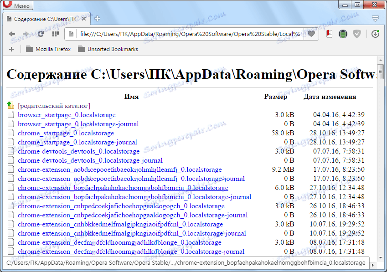Open a new tab with plus button
Screen dimensions: 387x272
(97, 19)
